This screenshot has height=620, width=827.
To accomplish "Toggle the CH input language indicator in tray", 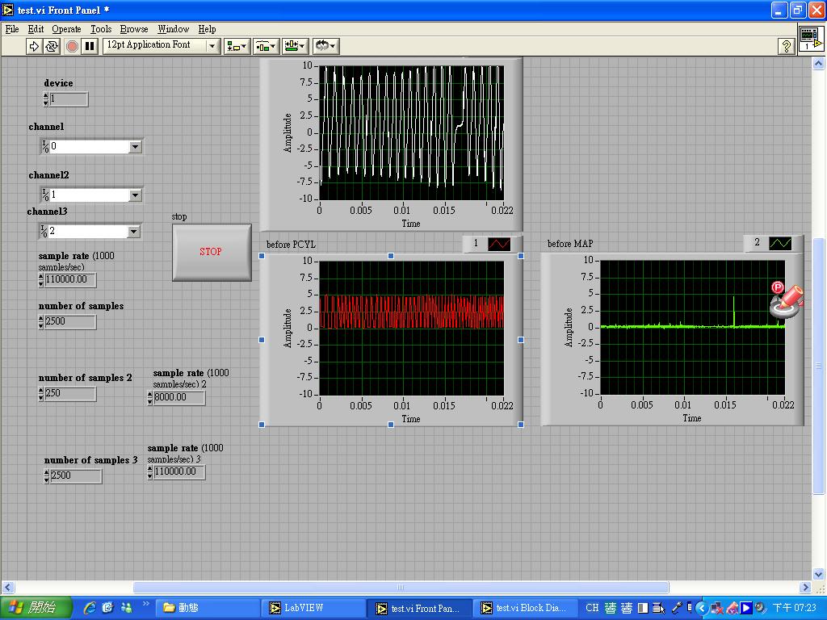I will [594, 606].
